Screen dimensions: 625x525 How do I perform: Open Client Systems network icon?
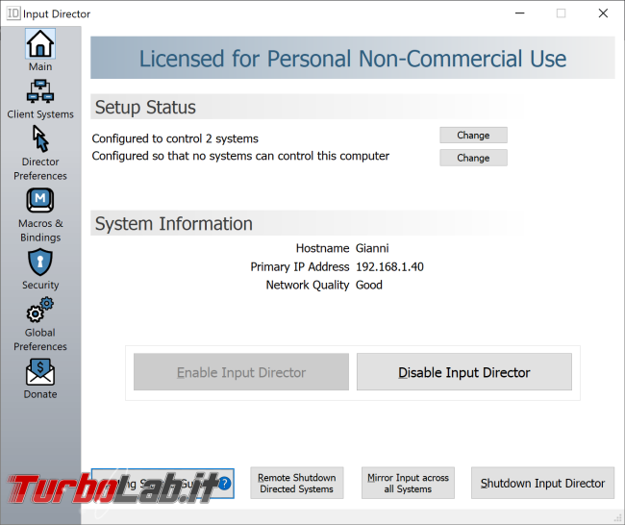40,91
